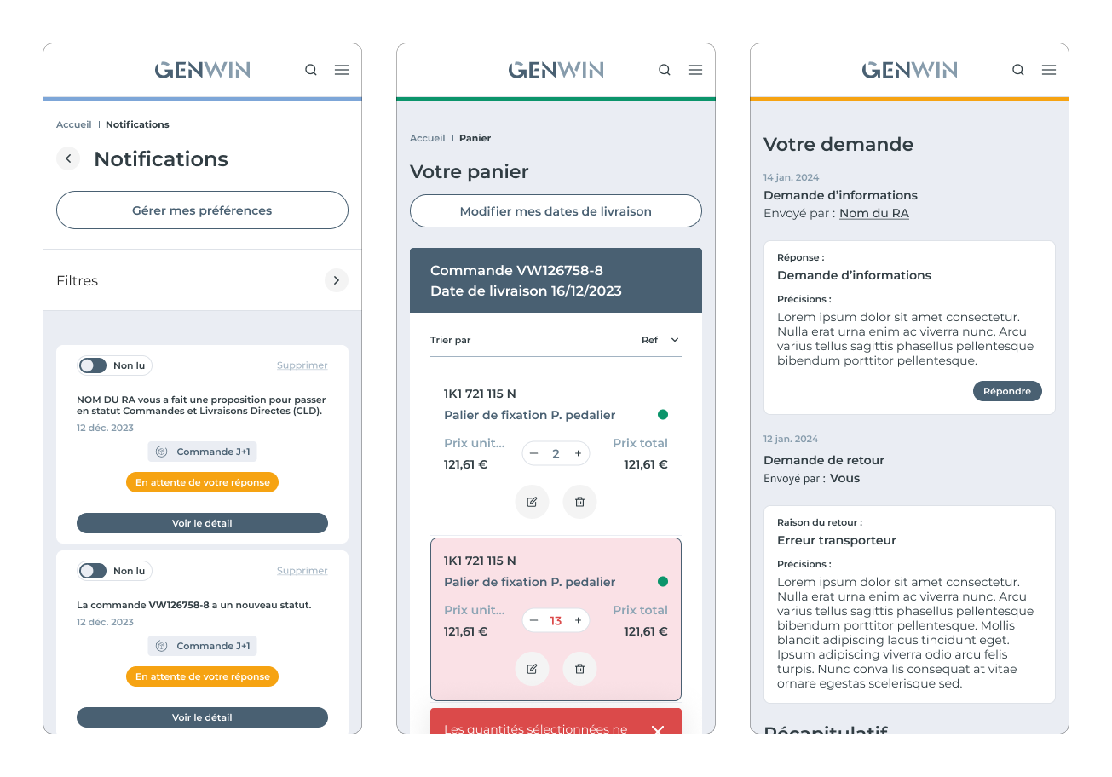This screenshot has width=1112, height=777.
Task: Click Répondre on Demande d'informations
Action: click(x=1007, y=391)
